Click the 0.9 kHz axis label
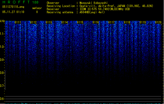This screenshot has height=104, width=164. (2, 60)
